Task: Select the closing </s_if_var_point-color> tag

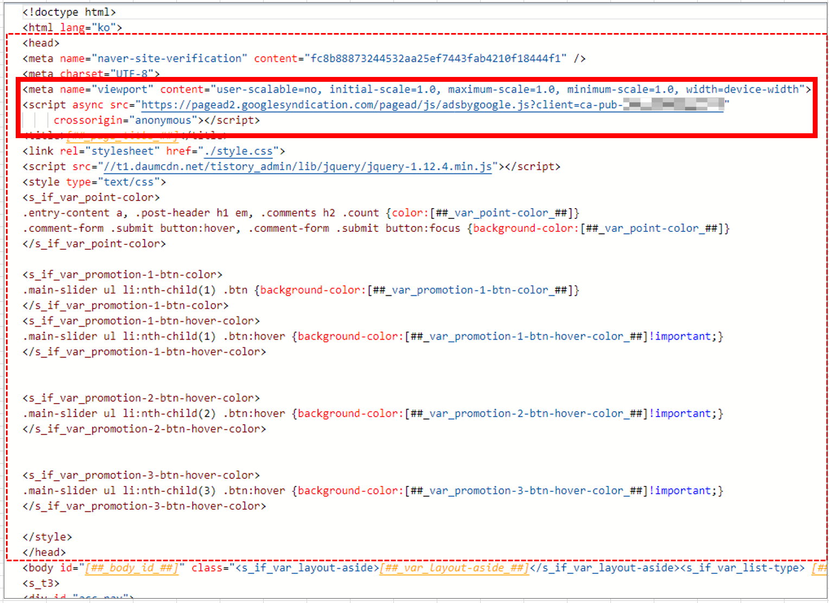Action: (94, 244)
